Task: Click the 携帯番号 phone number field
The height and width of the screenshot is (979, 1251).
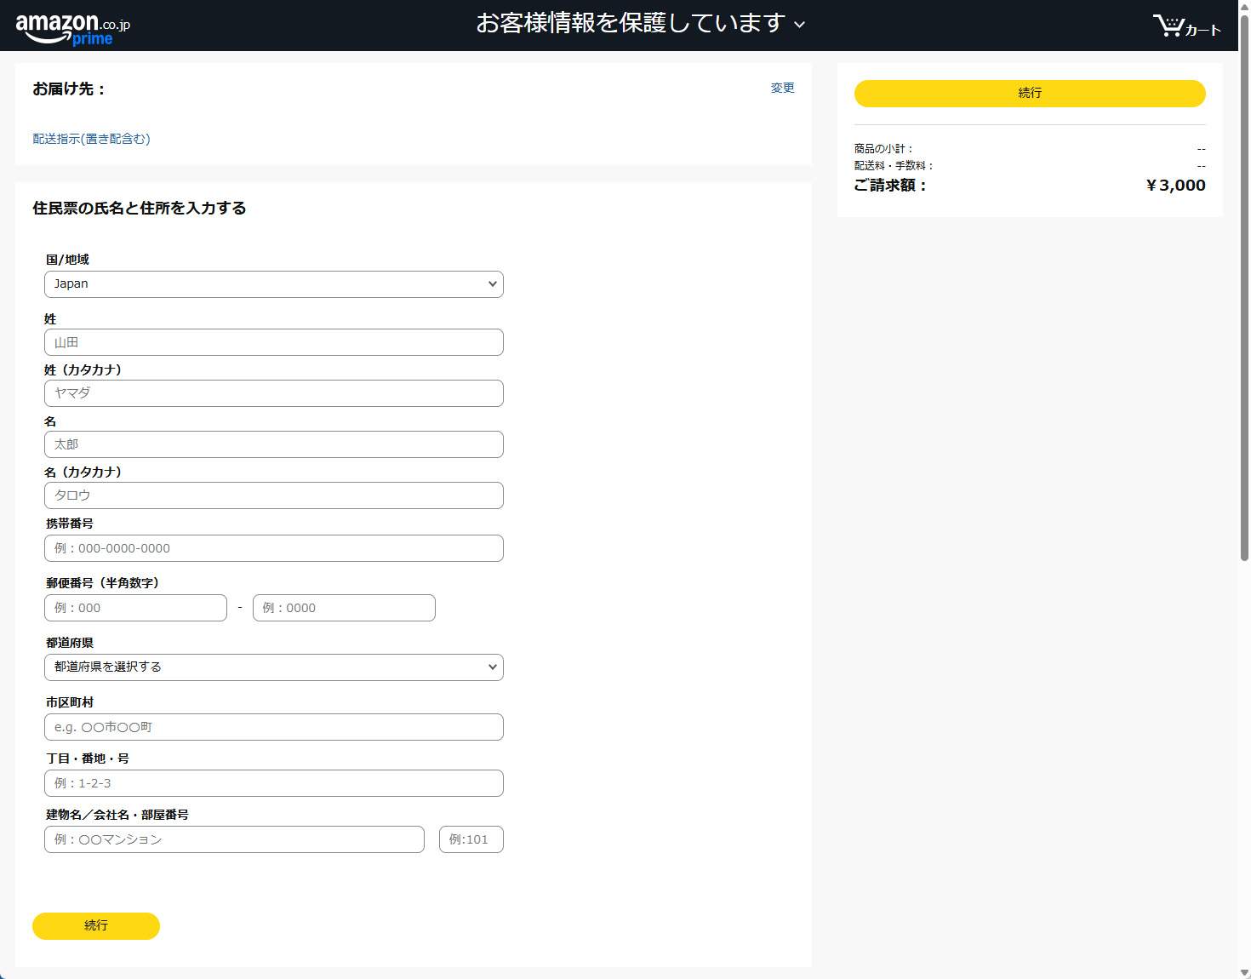Action: pyautogui.click(x=274, y=548)
